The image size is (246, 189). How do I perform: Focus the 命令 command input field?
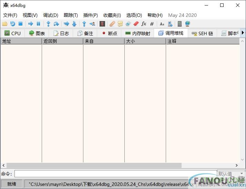[x=116, y=174]
